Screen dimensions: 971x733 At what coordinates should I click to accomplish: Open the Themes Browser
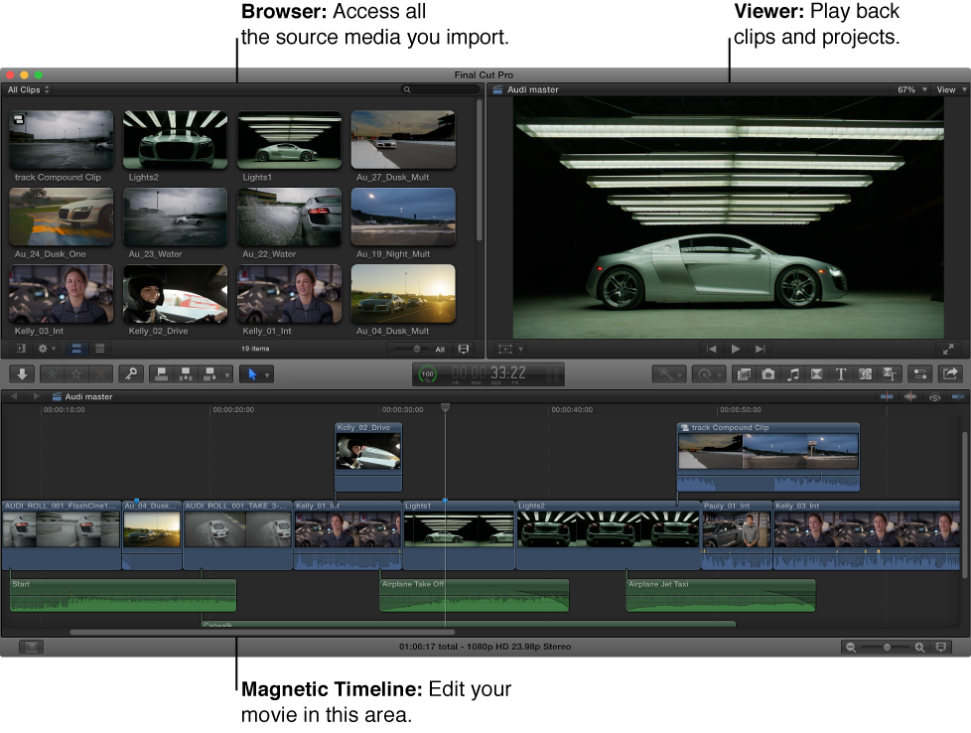coord(890,374)
